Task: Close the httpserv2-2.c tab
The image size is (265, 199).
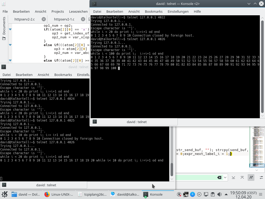Action: coord(44,19)
